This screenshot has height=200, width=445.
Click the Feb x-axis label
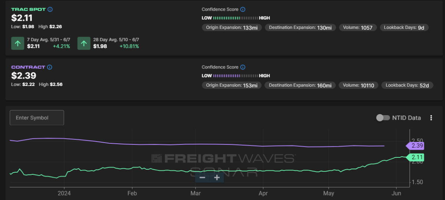[132, 193]
